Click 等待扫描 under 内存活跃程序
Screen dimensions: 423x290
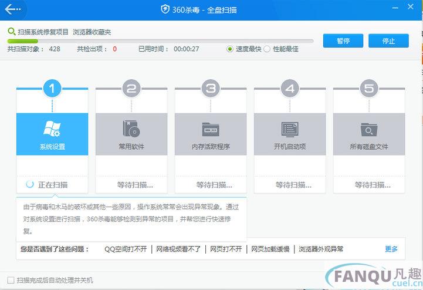[214, 185]
